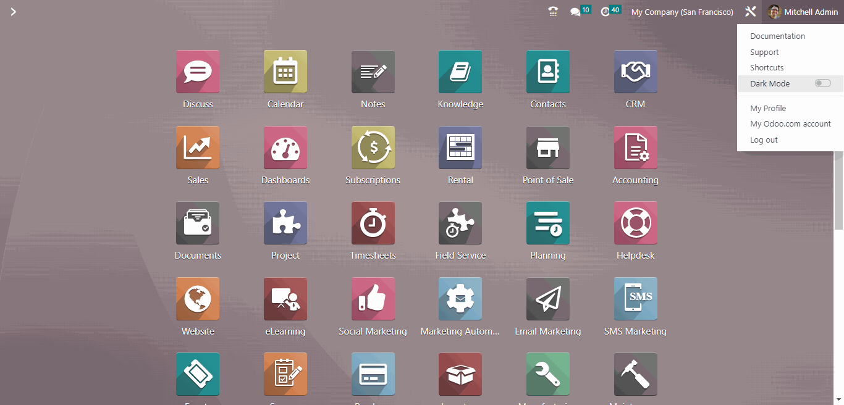Open the My Company (San Francisco) switcher

(682, 12)
